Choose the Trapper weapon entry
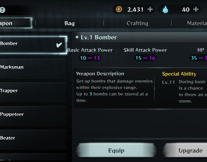207x162 pixels. [33, 91]
